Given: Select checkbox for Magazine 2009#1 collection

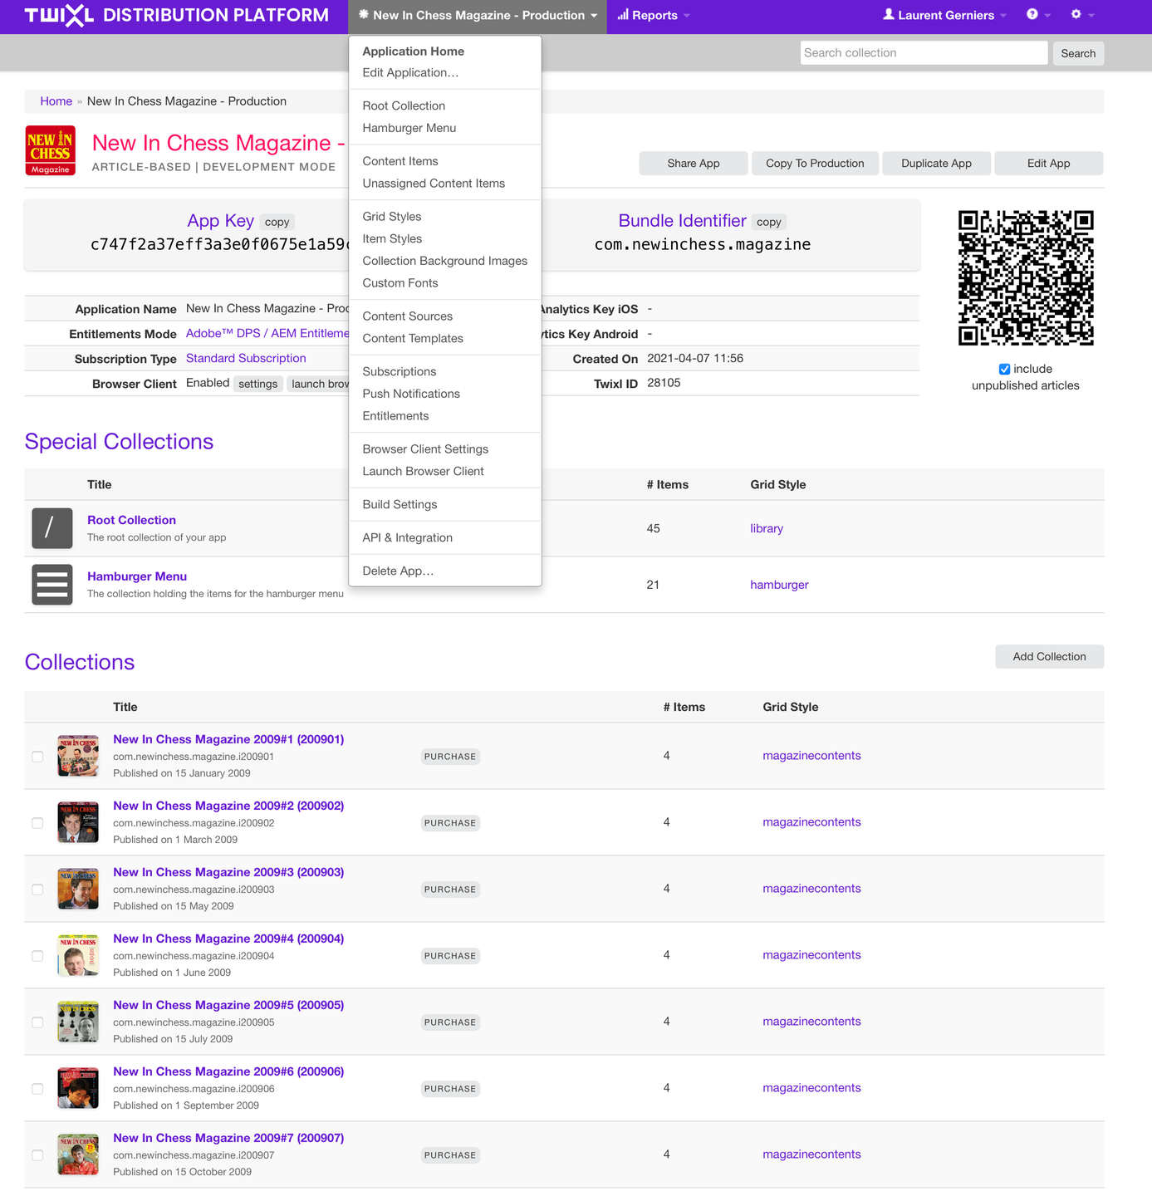Looking at the screenshot, I should click(37, 757).
